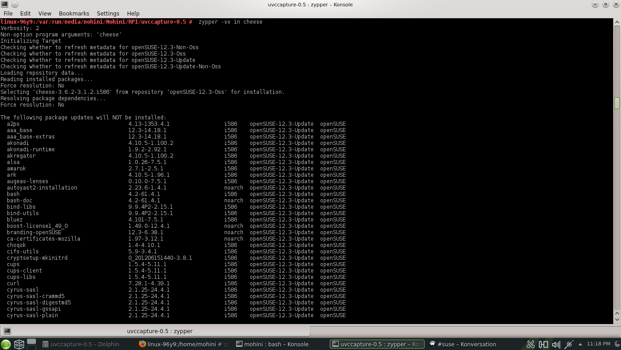The width and height of the screenshot is (621, 350).
Task: Open the Settings menu
Action: click(108, 13)
